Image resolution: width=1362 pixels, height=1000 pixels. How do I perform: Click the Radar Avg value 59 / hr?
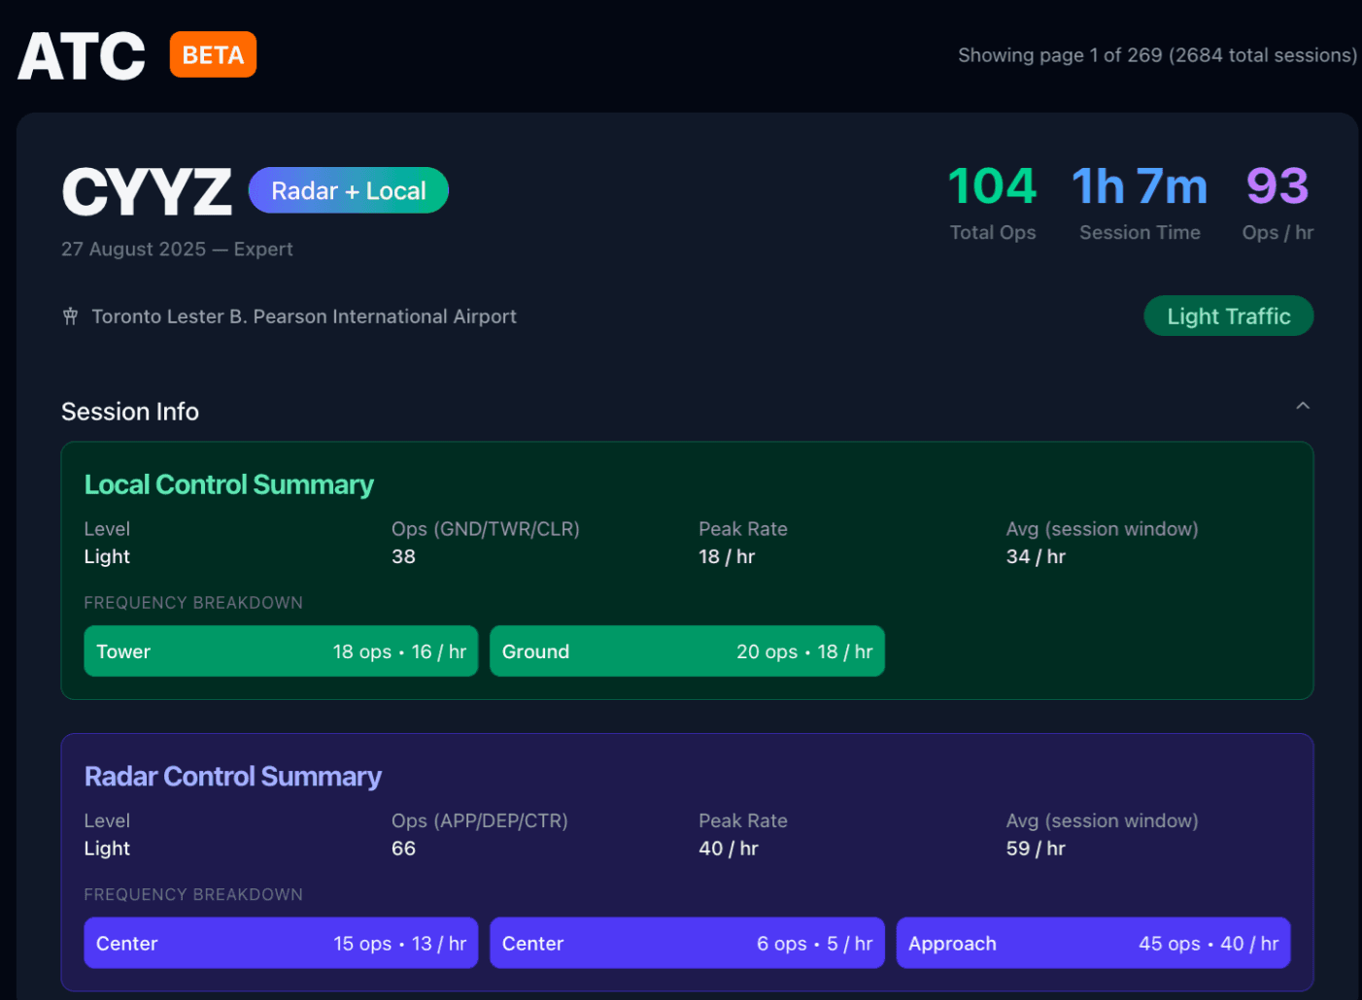tap(1036, 849)
